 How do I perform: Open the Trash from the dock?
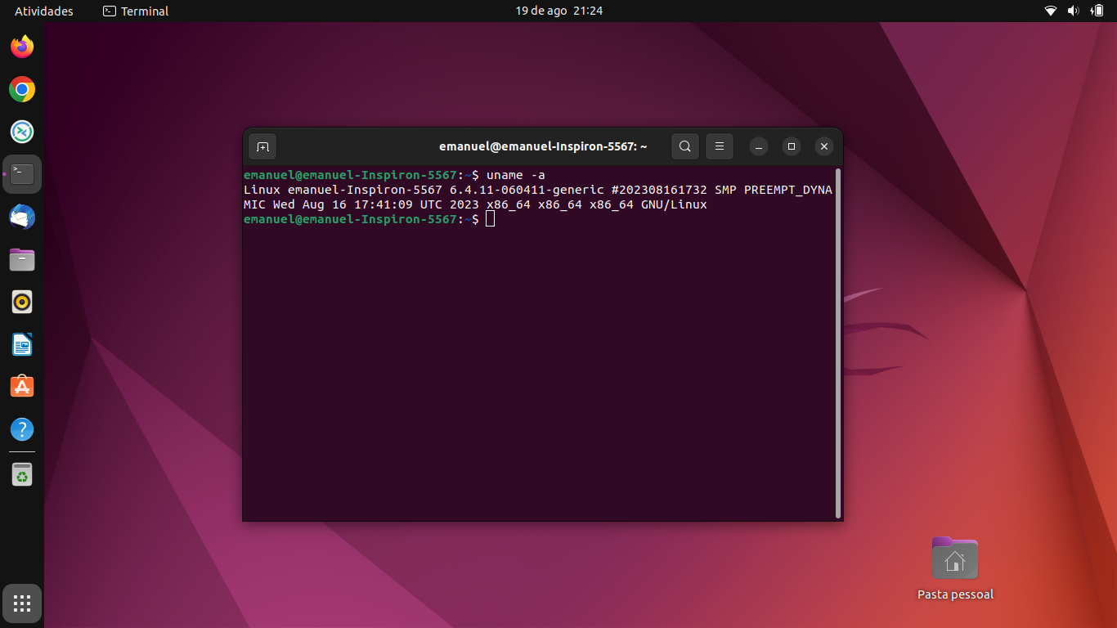[x=22, y=474]
